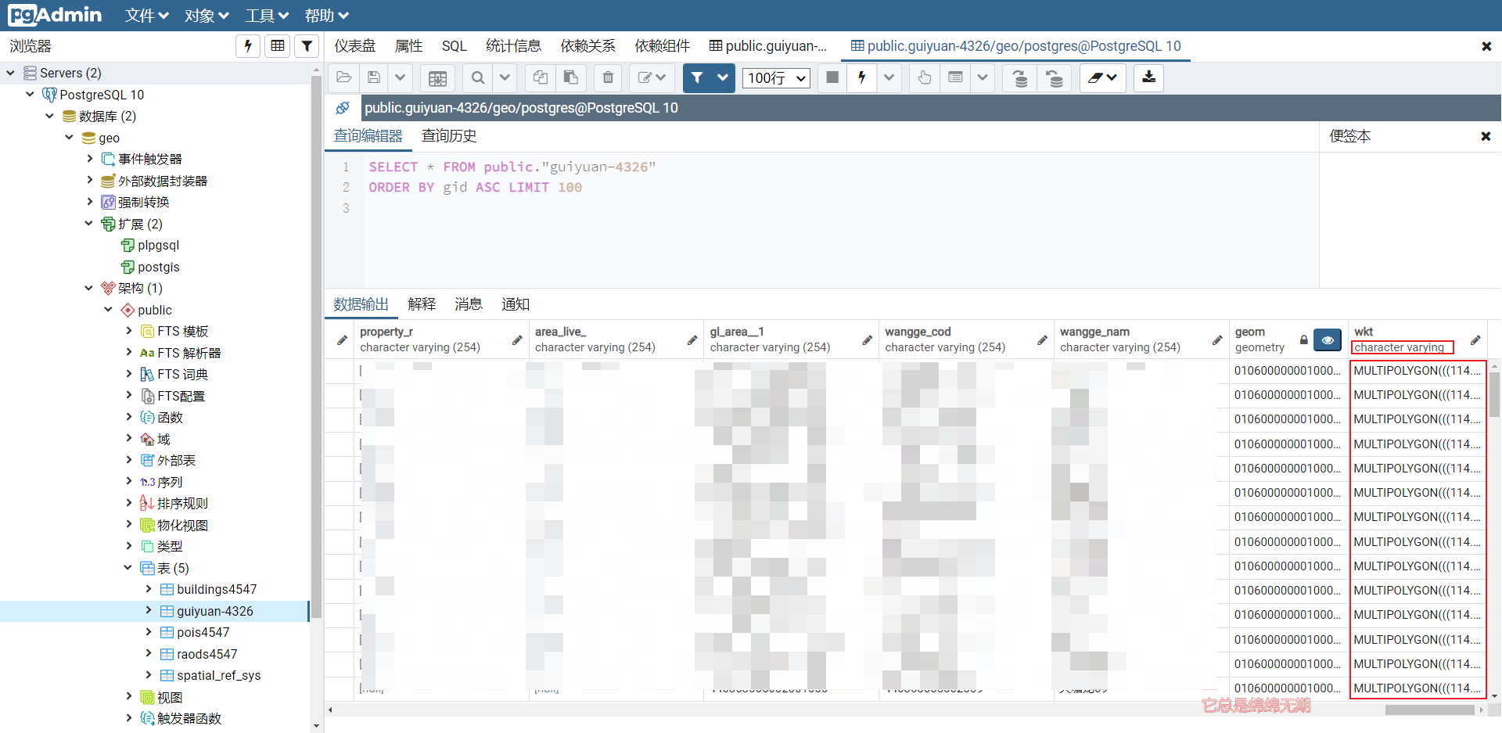The height and width of the screenshot is (733, 1502).
Task: Switch to the 查询历史 tab
Action: 449,136
